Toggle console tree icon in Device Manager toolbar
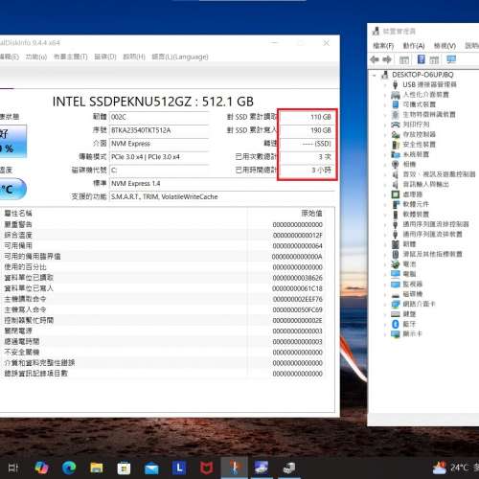The image size is (479, 479). 404,59
